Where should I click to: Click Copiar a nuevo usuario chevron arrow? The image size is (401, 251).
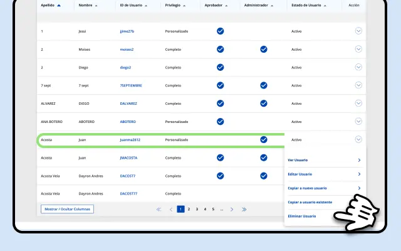point(359,188)
